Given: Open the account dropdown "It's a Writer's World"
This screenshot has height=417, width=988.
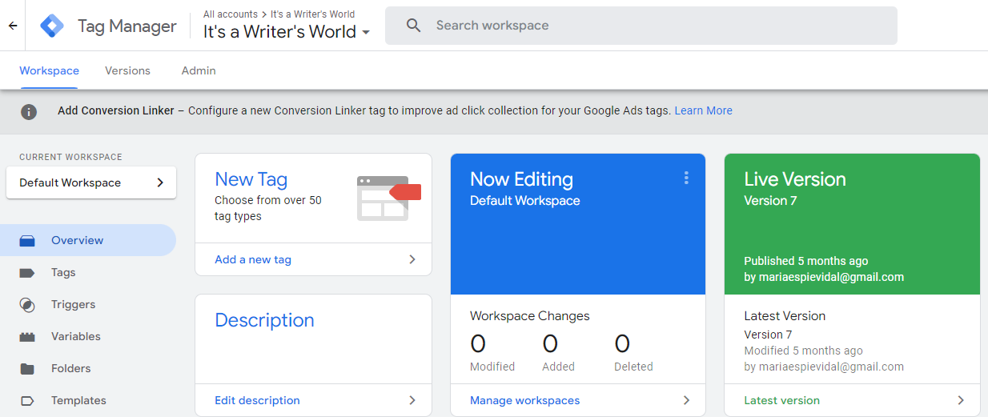Looking at the screenshot, I should click(287, 32).
